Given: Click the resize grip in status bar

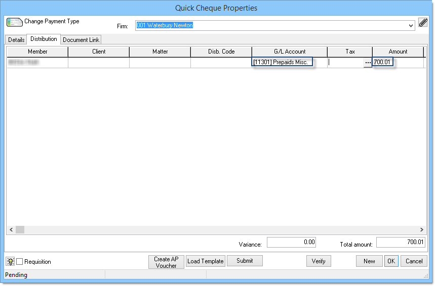Looking at the screenshot, I should pyautogui.click(x=426, y=276).
